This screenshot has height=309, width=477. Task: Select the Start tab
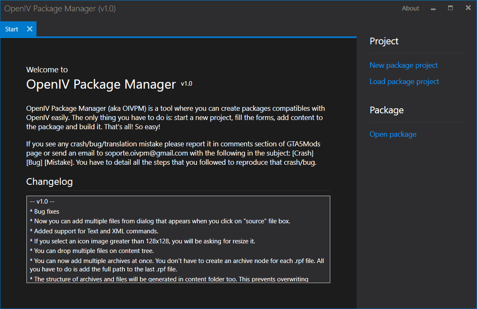(x=12, y=29)
